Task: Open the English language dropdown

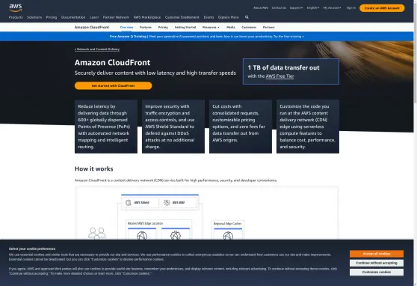Action: tap(312, 8)
